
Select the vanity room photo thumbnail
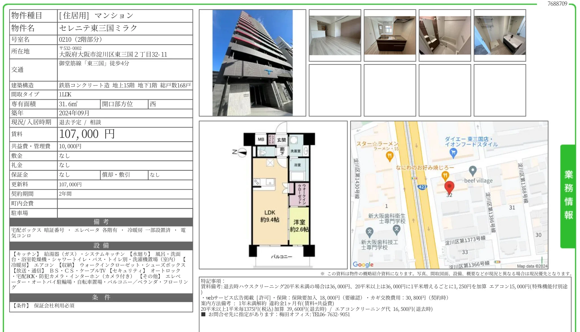499,35
